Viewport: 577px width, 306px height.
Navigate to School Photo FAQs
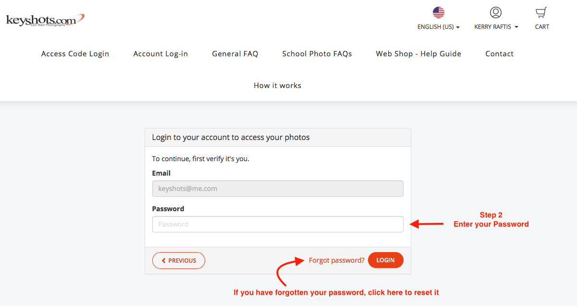tap(317, 54)
